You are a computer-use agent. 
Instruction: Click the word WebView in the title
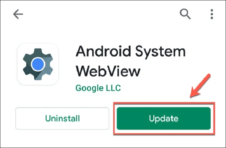(108, 71)
